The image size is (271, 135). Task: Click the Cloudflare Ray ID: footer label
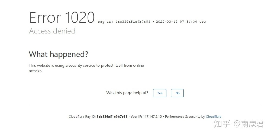[82, 117]
